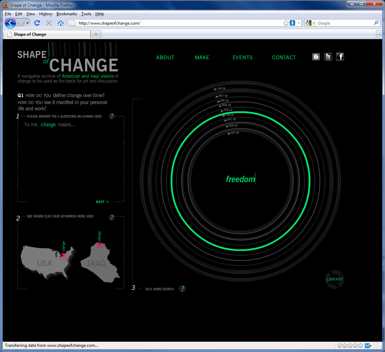Click the circular Library icon
385x352 pixels.
334,279
